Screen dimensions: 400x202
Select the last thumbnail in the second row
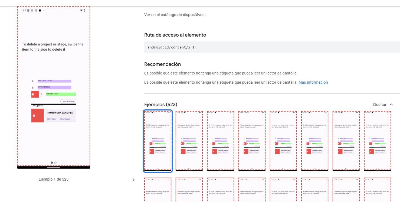pyautogui.click(x=378, y=190)
